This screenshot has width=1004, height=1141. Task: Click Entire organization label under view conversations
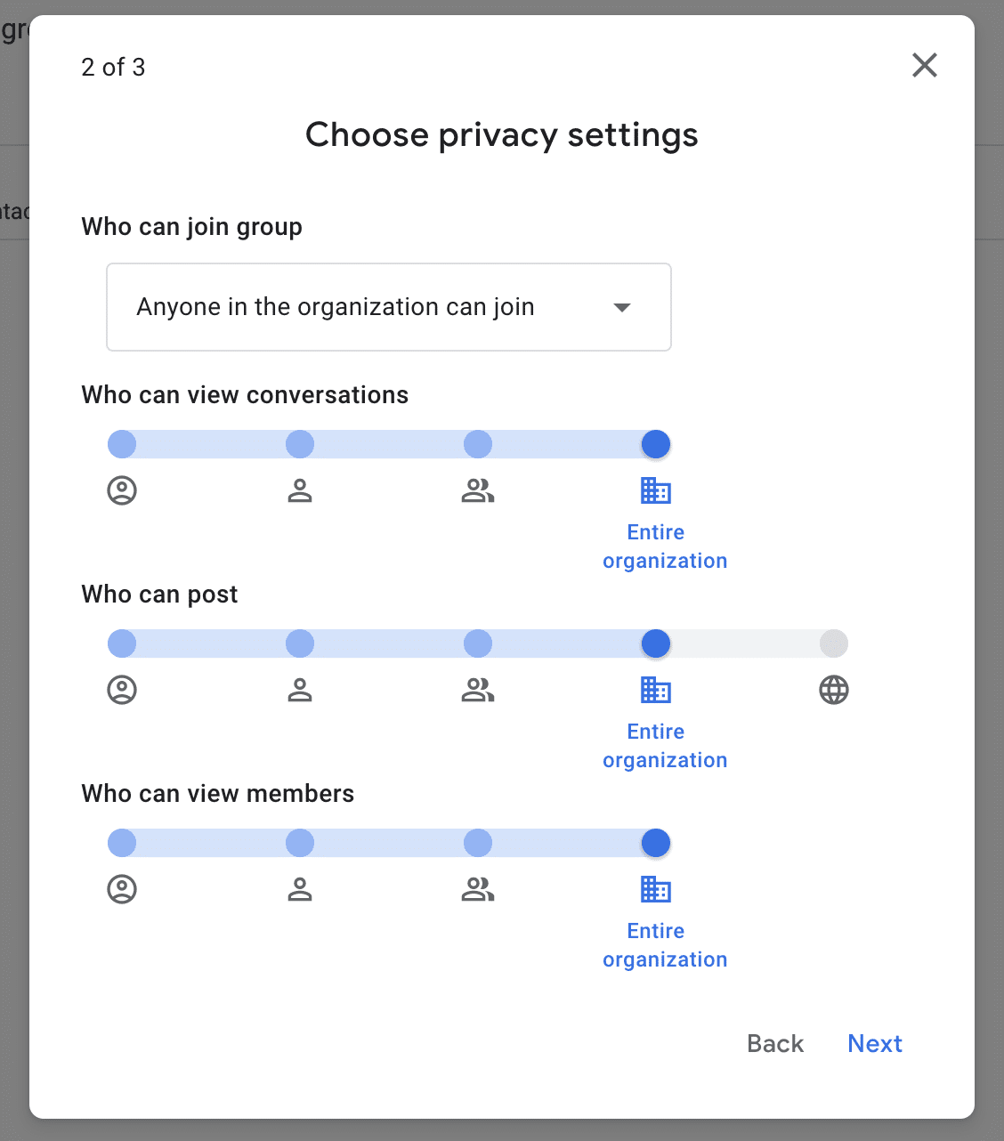point(665,546)
